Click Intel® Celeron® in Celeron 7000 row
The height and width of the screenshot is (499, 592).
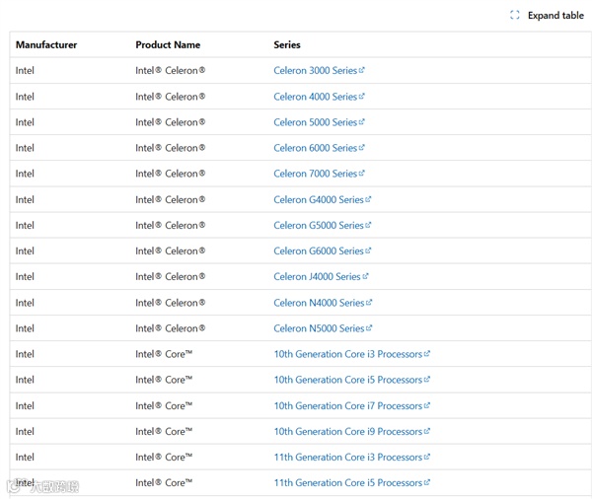coord(171,174)
